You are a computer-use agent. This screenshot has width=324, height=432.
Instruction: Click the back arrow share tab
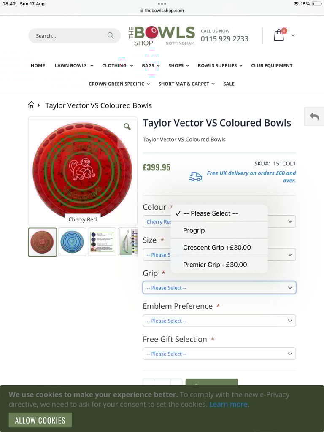[x=314, y=116]
